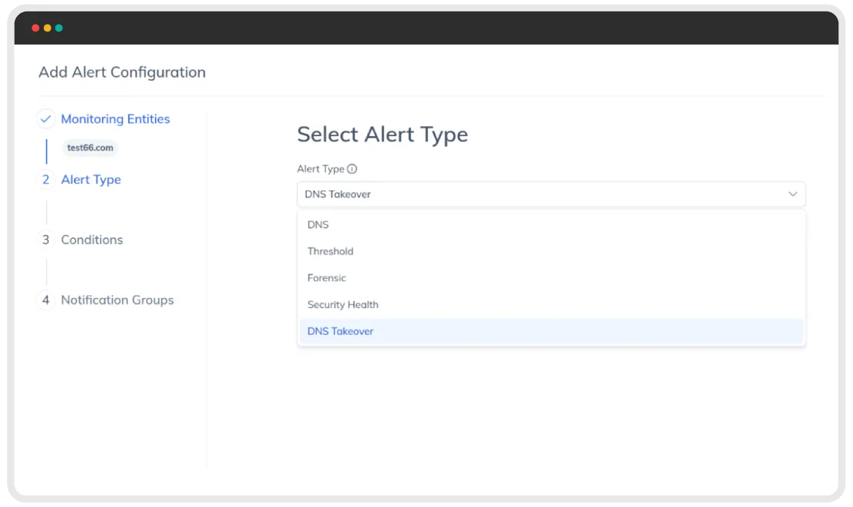Click the Alert Type info icon
The height and width of the screenshot is (507, 853).
click(352, 169)
